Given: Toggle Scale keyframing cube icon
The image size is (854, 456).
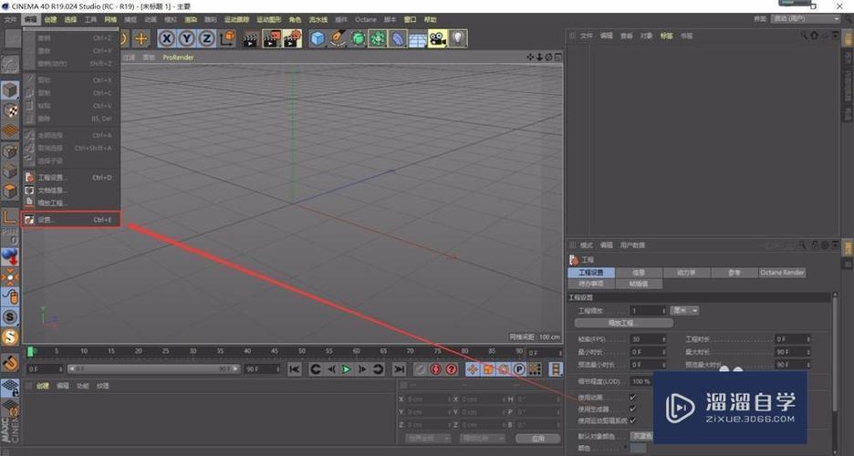Looking at the screenshot, I should (488, 369).
